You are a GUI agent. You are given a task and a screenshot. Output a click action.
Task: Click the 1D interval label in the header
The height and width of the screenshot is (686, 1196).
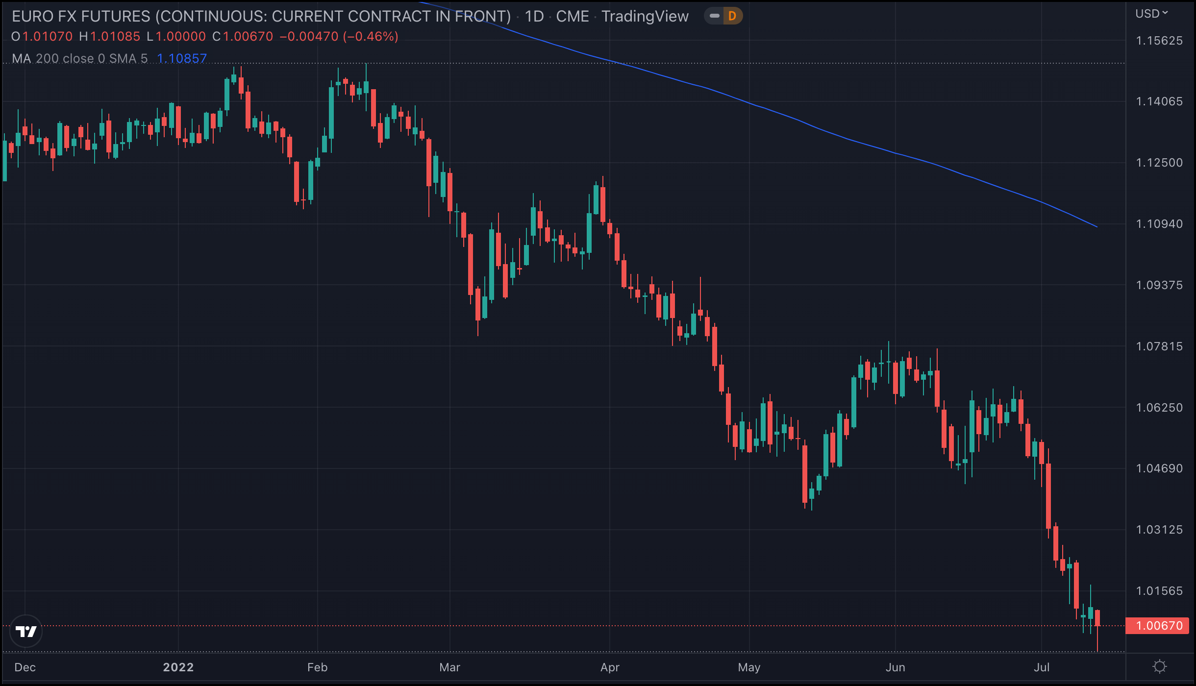tap(534, 16)
